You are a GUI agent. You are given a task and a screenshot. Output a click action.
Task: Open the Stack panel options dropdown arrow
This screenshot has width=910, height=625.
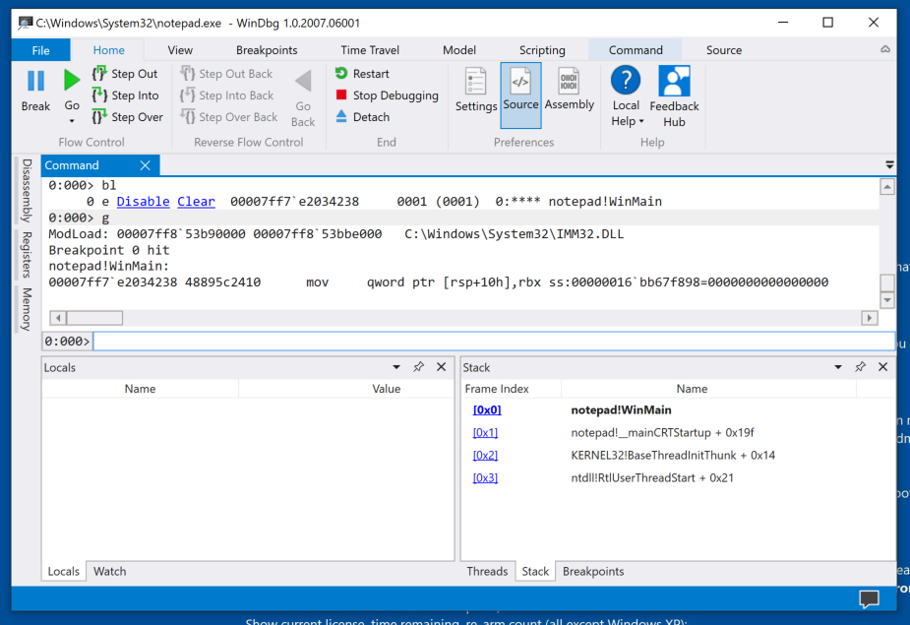pos(838,367)
